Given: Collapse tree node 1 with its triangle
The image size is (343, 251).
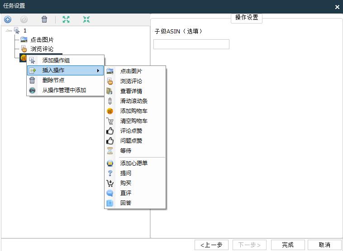Looking at the screenshot, I should [x=7, y=31].
